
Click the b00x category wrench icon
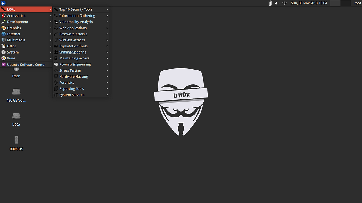point(4,9)
